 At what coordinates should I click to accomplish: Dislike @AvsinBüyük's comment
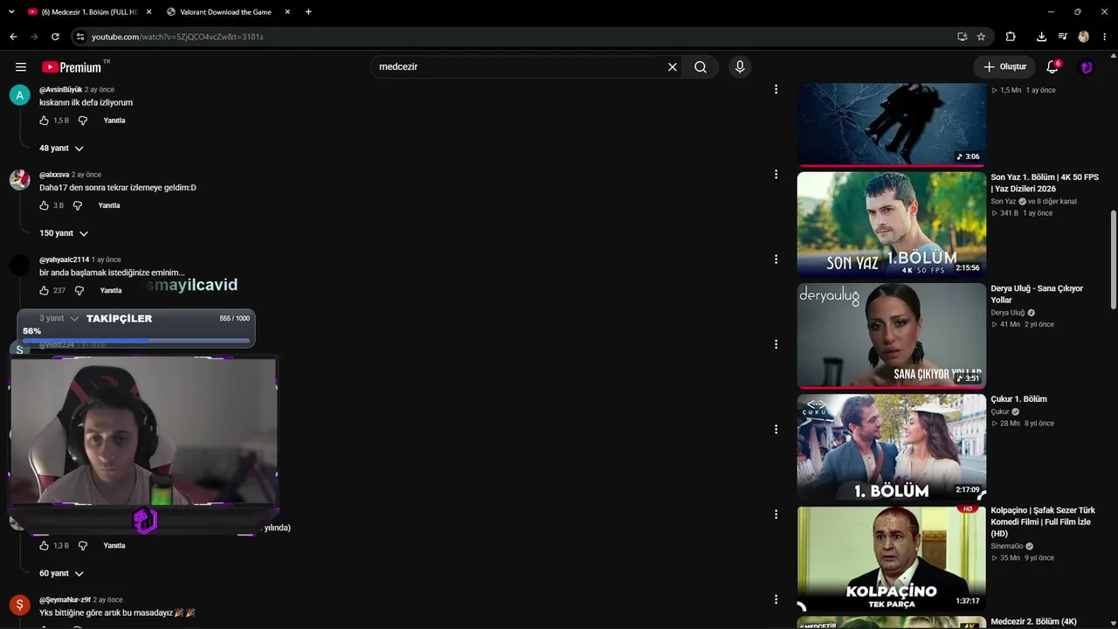click(83, 121)
